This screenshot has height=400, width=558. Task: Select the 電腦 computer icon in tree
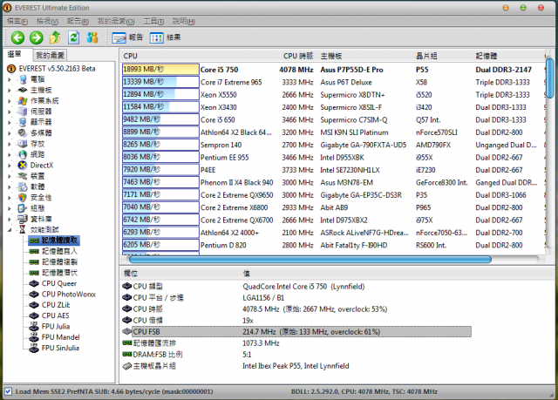[23, 79]
